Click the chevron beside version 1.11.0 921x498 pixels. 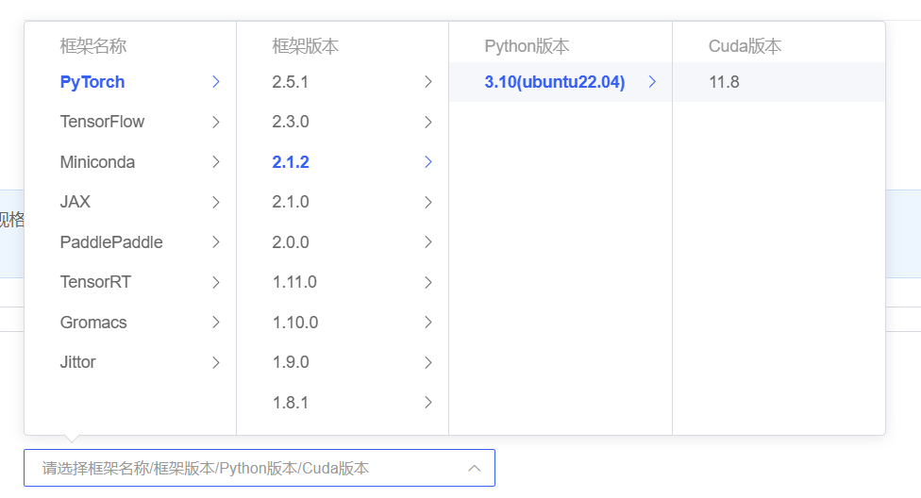(x=428, y=282)
